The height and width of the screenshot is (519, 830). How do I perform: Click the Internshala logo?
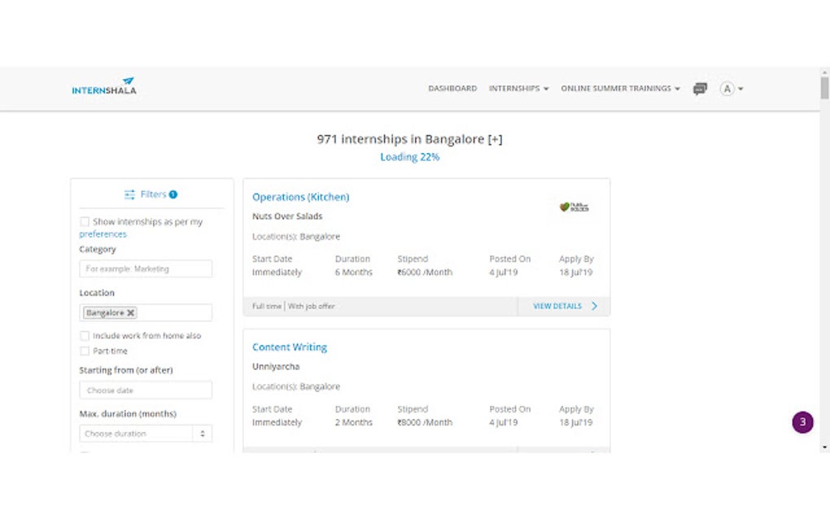[x=104, y=87]
